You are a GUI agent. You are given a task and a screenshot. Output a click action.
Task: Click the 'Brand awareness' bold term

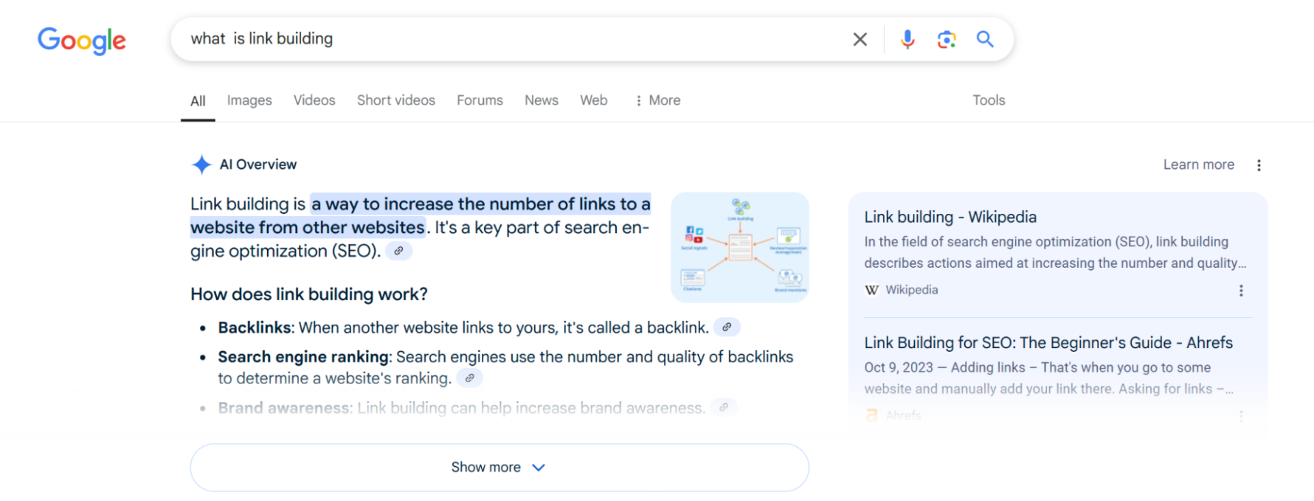coord(284,408)
